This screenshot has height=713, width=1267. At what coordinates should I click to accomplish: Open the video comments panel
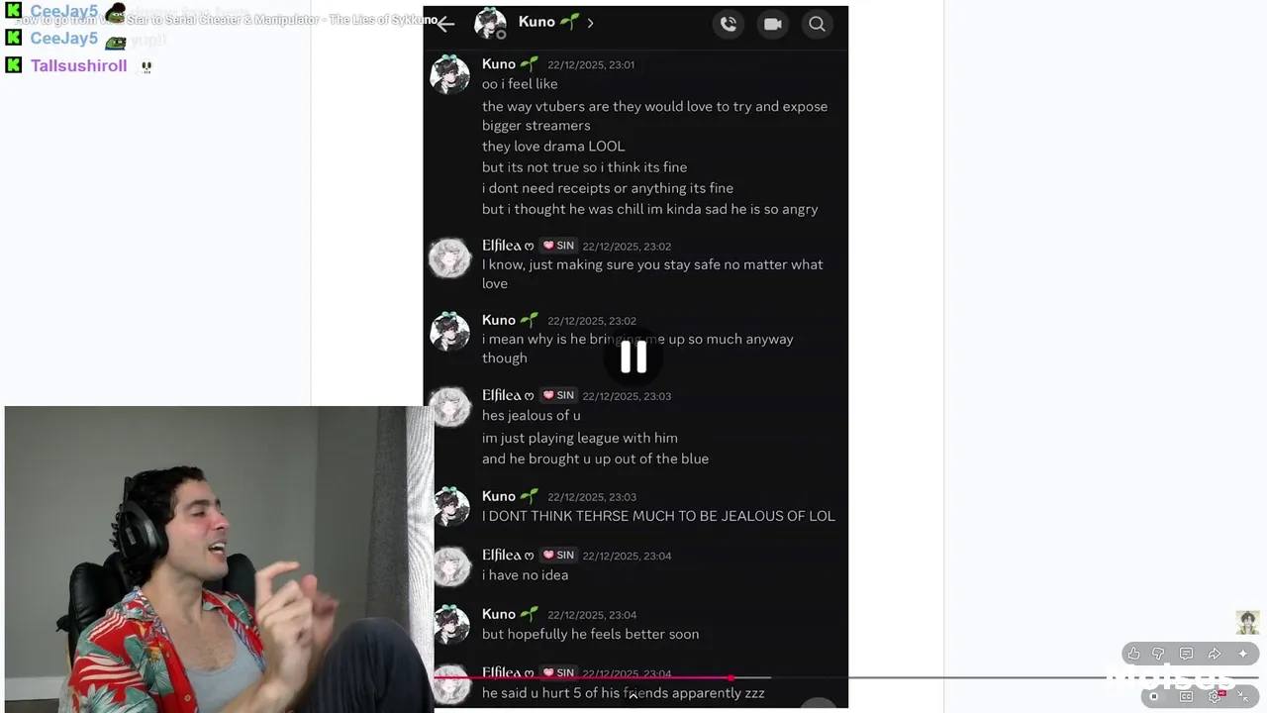[x=1186, y=654]
